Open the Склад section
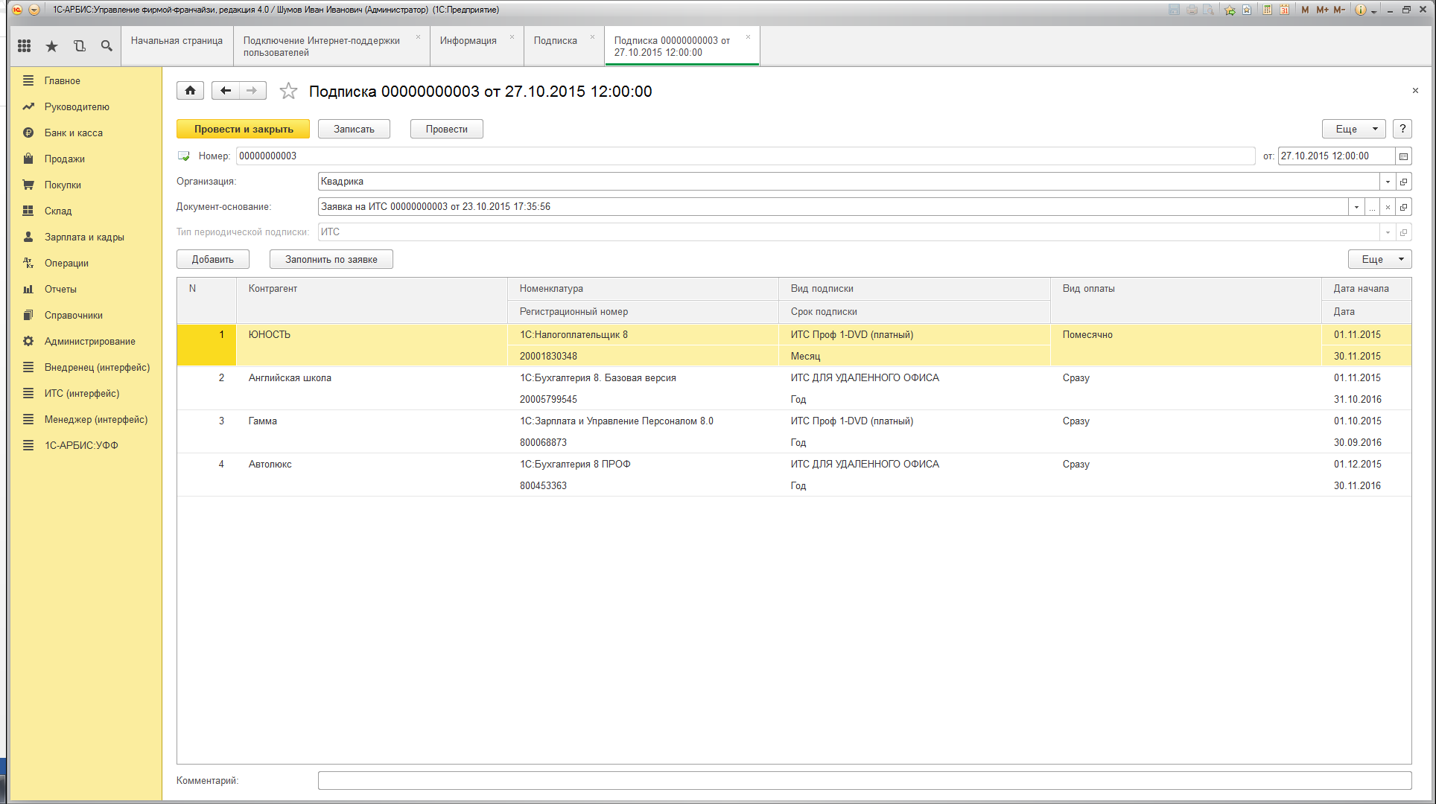The image size is (1436, 804). tap(58, 211)
